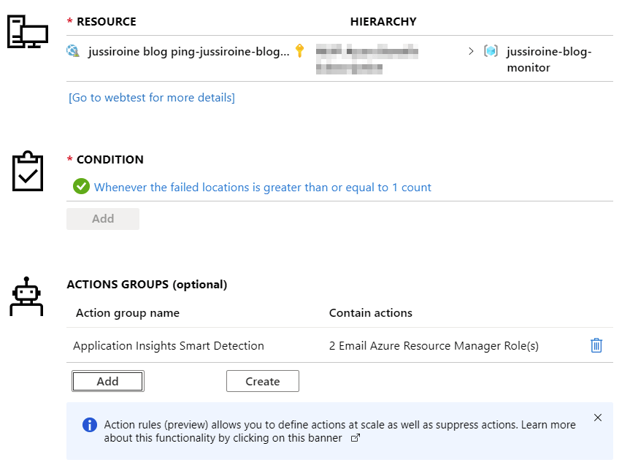Click the blurred subscription name in hierarchy
The height and width of the screenshot is (473, 630).
[366, 59]
